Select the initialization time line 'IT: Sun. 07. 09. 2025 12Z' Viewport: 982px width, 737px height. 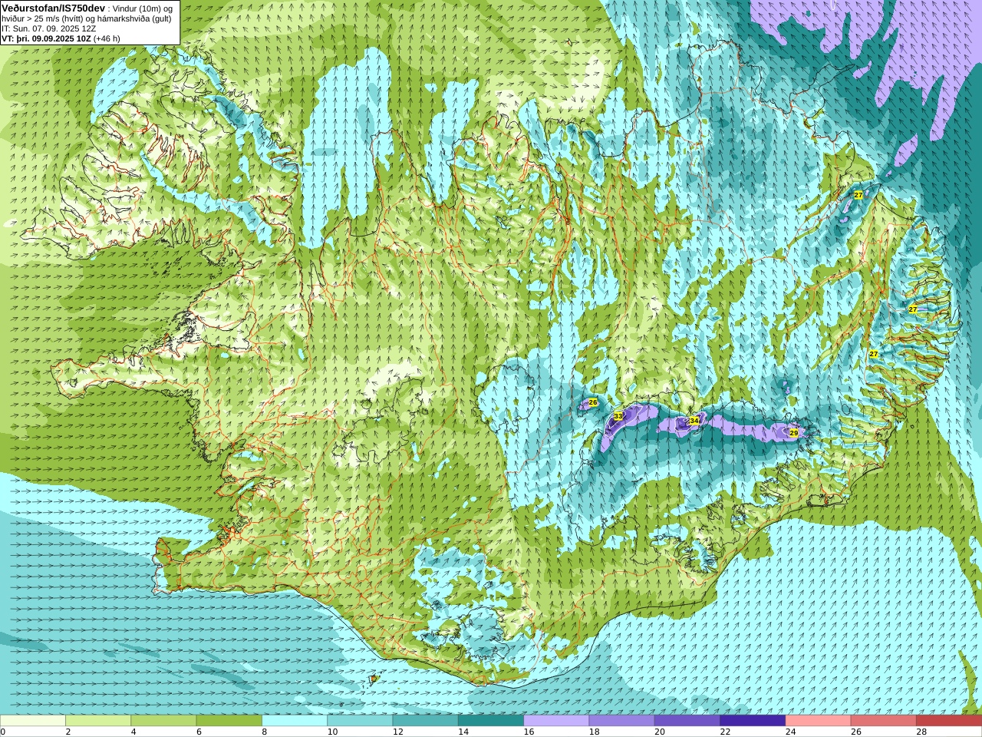click(48, 28)
